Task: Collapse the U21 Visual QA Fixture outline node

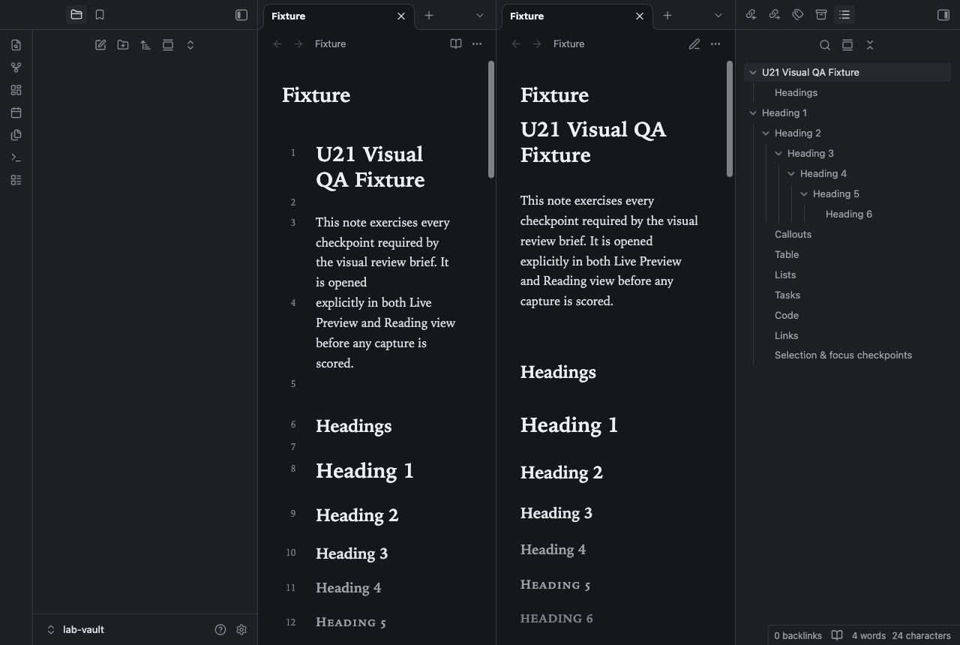Action: point(753,72)
